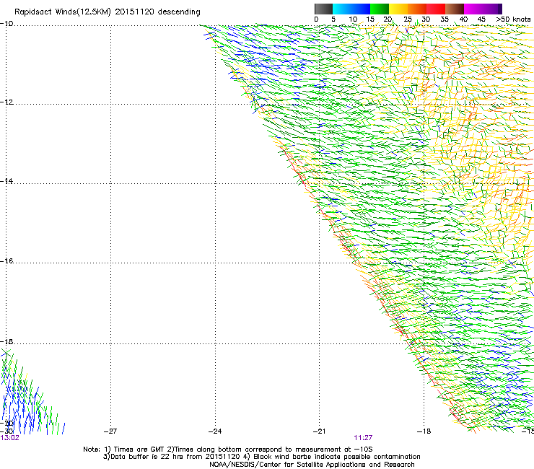
Task: Click the red 30-35 knots color segment
Action: pos(436,9)
